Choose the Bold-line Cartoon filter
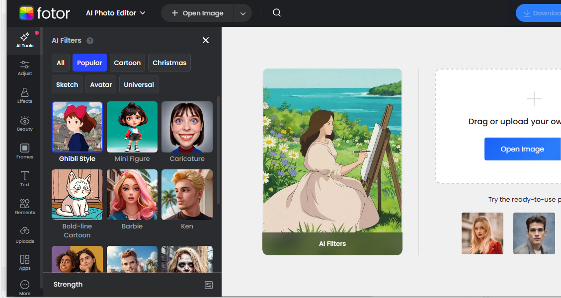Screen dimensions: 561x298 click(78, 195)
